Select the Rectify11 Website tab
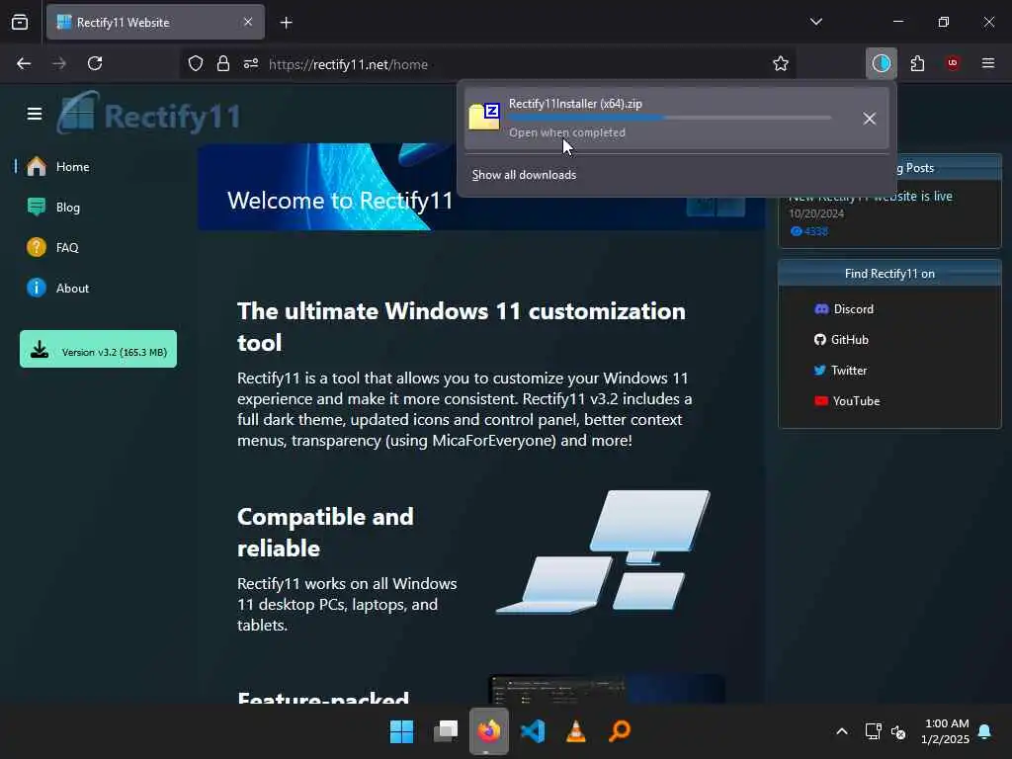 coord(155,22)
